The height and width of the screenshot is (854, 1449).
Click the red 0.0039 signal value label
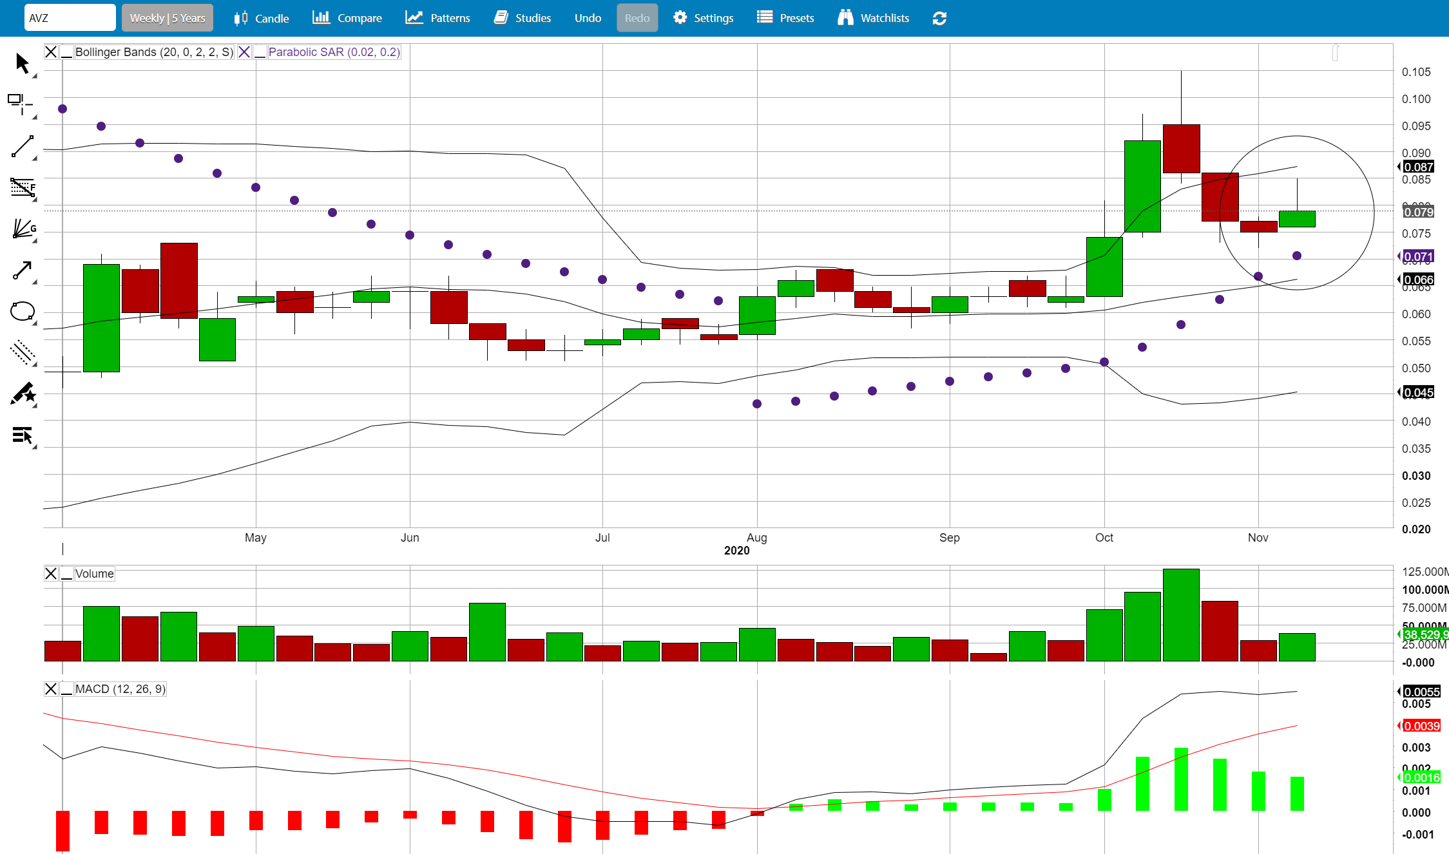(x=1421, y=726)
